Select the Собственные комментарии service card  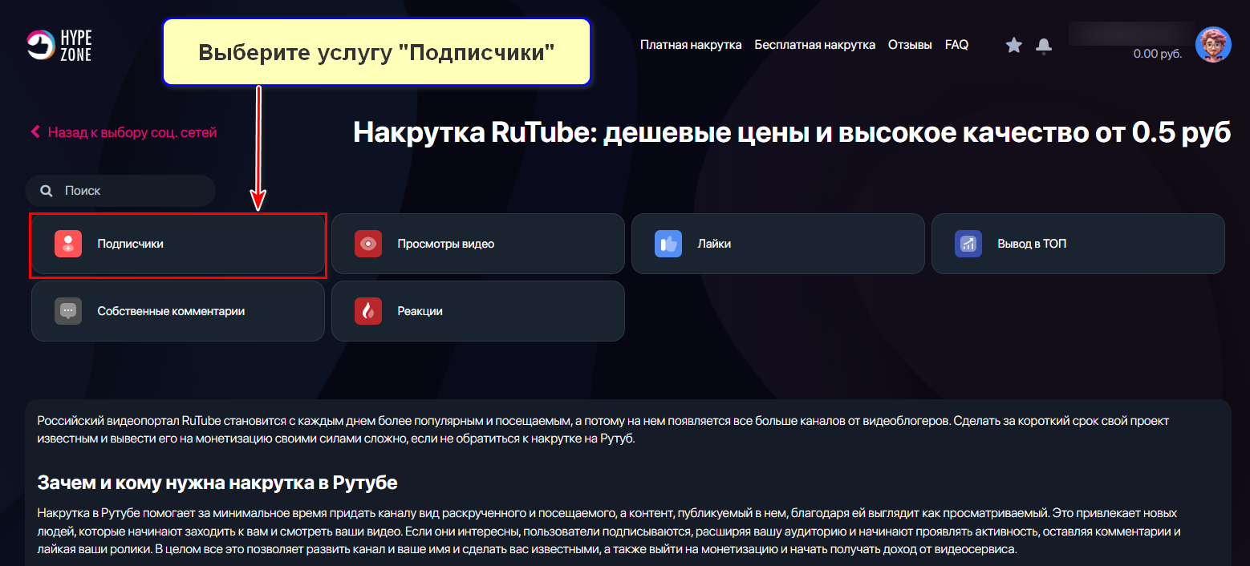(178, 311)
